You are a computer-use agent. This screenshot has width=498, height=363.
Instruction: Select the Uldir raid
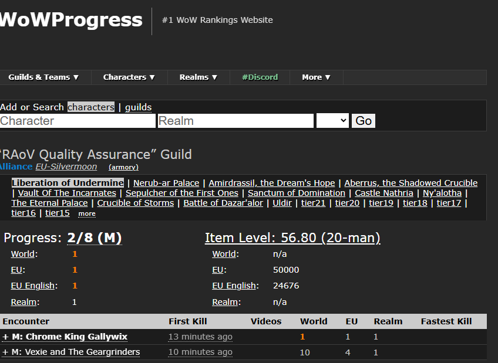tap(282, 203)
